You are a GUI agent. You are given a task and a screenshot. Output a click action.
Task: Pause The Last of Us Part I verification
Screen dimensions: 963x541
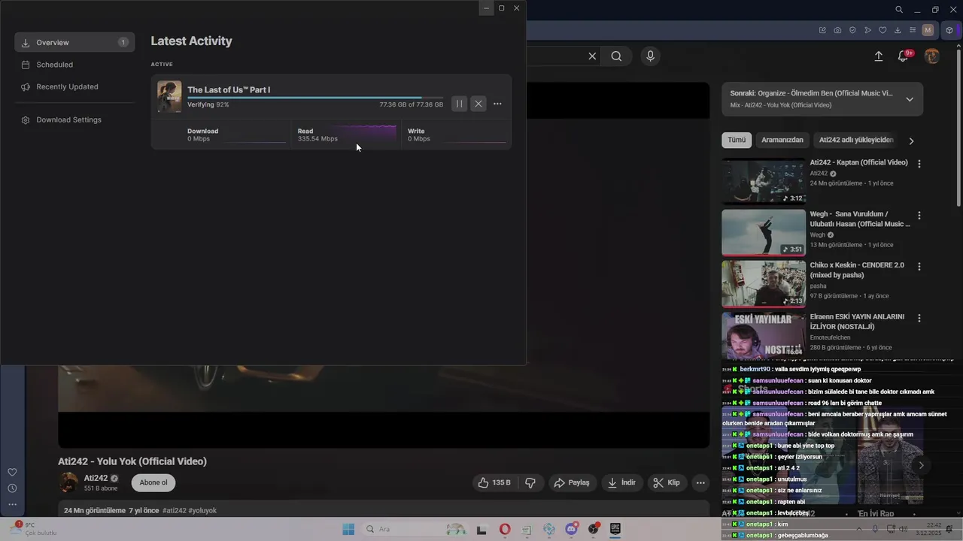[459, 104]
